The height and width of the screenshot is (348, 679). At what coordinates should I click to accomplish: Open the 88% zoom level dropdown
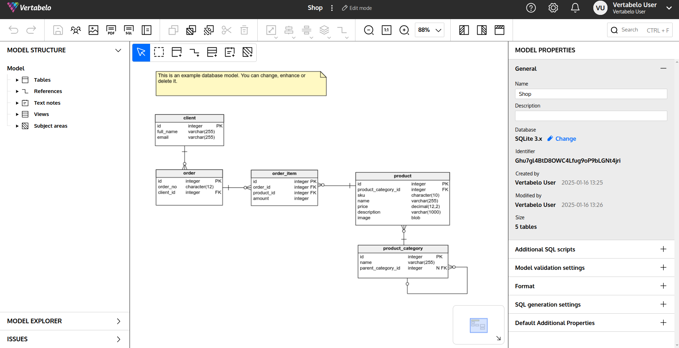(x=429, y=30)
